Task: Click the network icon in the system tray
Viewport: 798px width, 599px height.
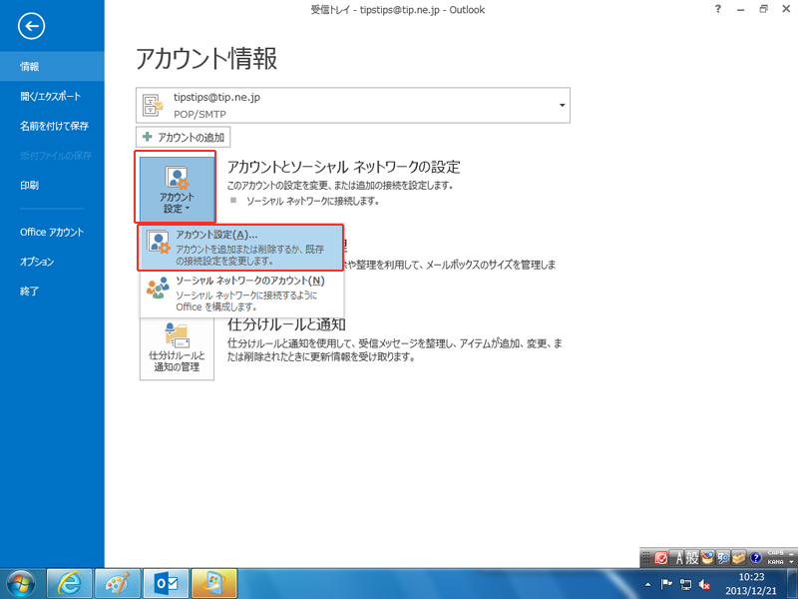Action: click(x=685, y=584)
